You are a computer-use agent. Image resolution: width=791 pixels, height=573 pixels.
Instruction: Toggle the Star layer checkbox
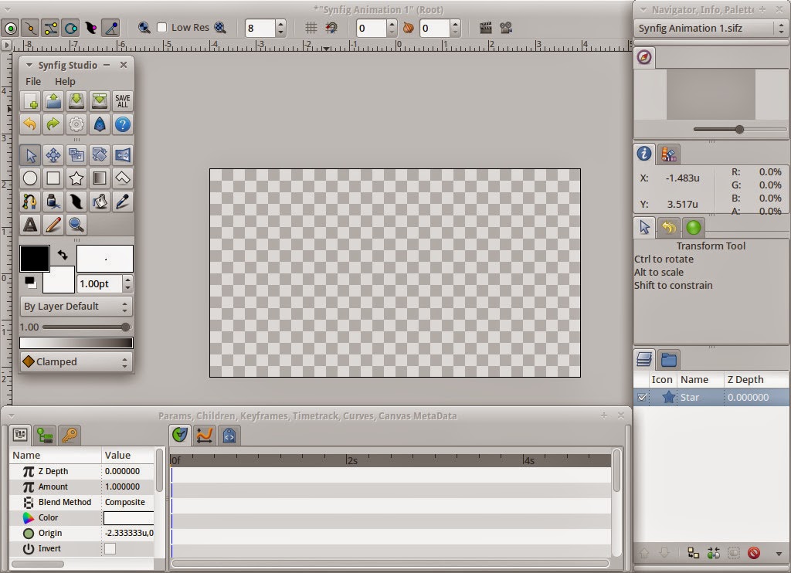[x=642, y=398]
